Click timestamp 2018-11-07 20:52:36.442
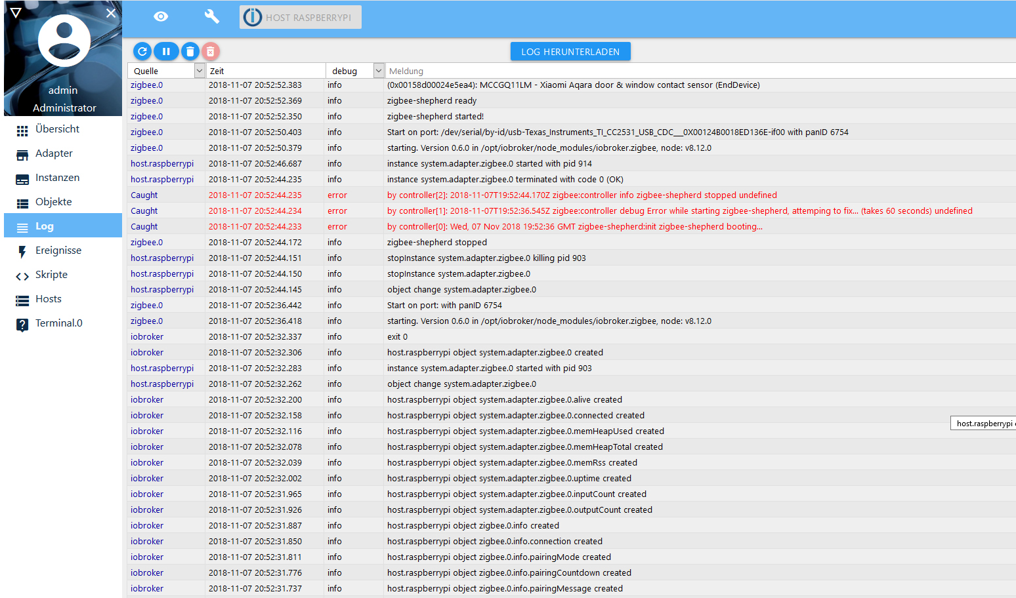 pos(255,305)
